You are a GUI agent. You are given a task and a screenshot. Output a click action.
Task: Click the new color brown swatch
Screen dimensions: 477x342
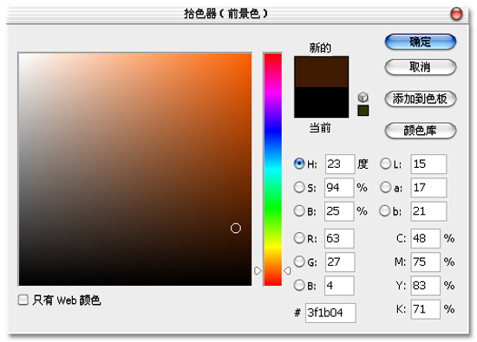[321, 72]
